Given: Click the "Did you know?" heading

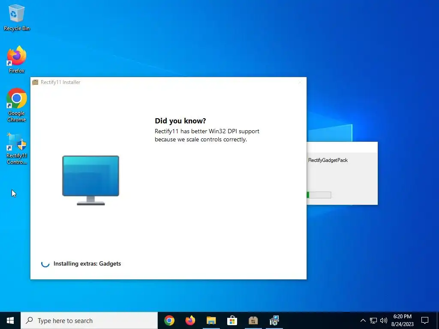Looking at the screenshot, I should 180,121.
